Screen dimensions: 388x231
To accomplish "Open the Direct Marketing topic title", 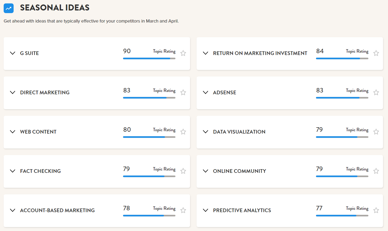I will [x=45, y=92].
